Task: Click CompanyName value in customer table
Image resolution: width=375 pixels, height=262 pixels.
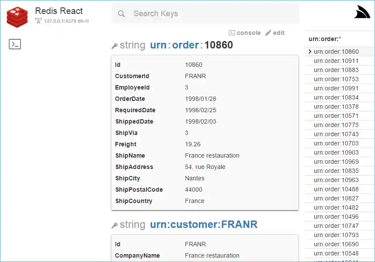Action: point(212,255)
